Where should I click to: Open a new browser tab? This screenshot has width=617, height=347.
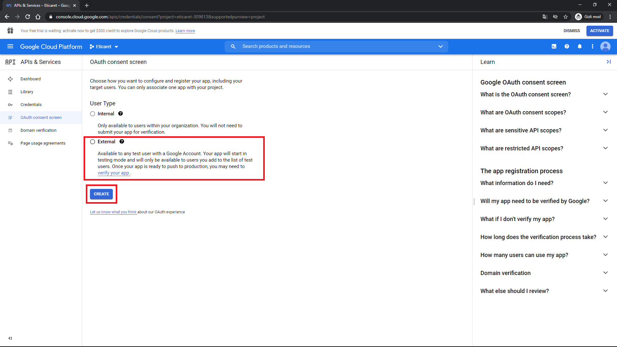[x=87, y=5]
